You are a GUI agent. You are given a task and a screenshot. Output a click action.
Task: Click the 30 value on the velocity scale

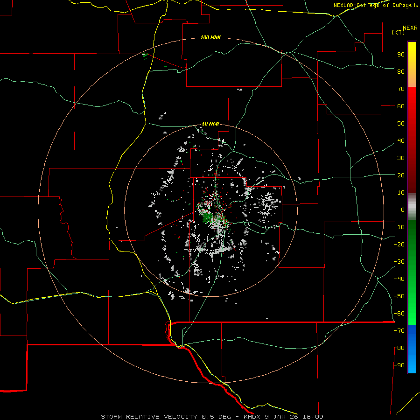401,158
